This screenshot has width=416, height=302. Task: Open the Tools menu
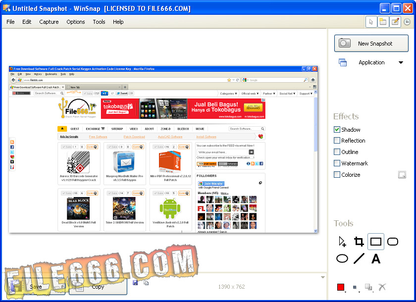tap(99, 22)
